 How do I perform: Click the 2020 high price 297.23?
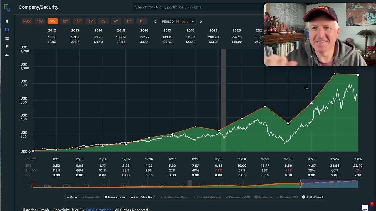[x=236, y=37]
